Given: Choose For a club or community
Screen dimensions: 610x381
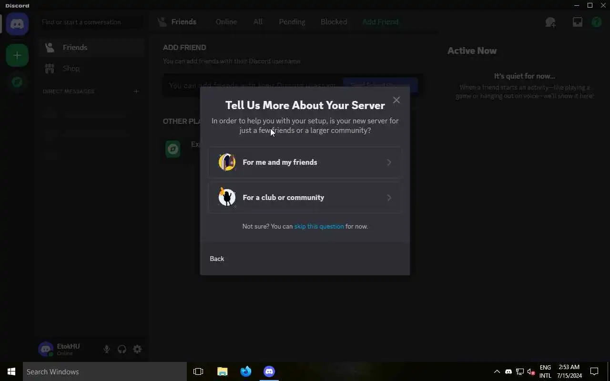Looking at the screenshot, I should [x=305, y=198].
